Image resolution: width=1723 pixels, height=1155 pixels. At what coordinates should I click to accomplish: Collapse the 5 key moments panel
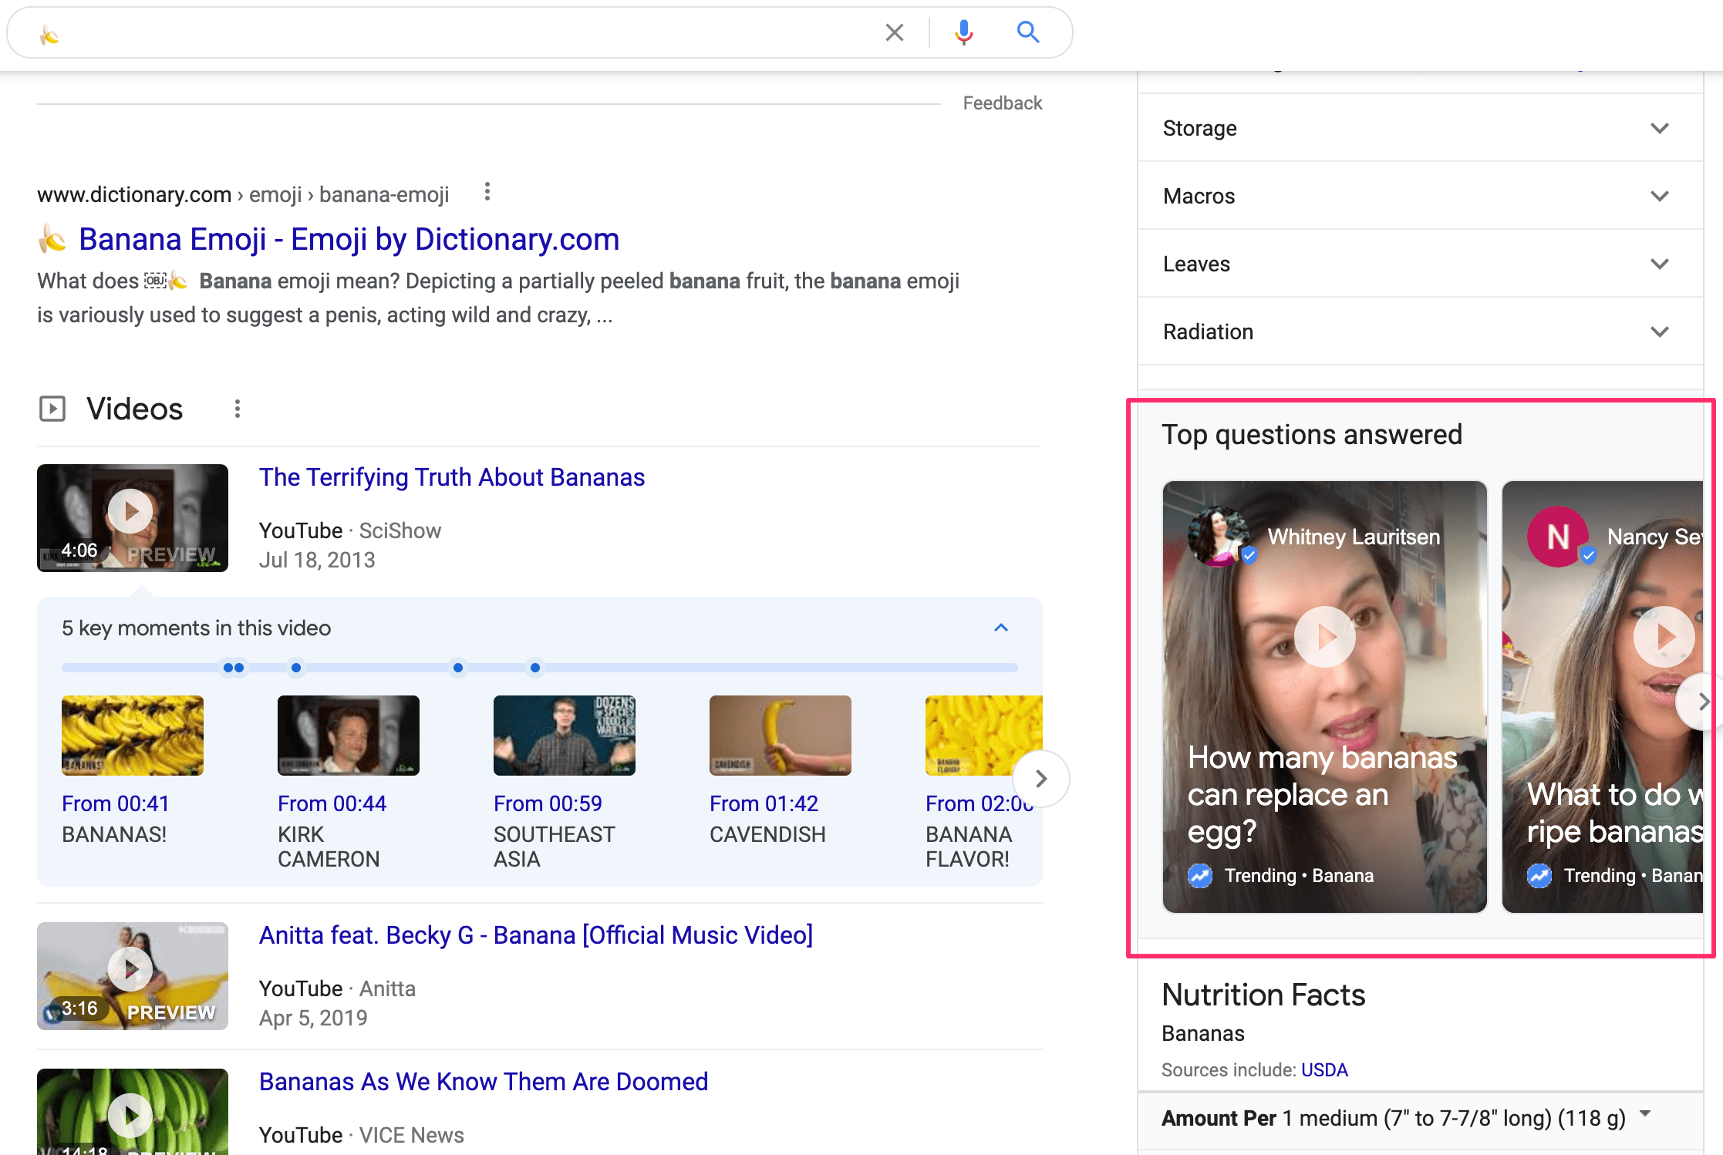point(1001,628)
